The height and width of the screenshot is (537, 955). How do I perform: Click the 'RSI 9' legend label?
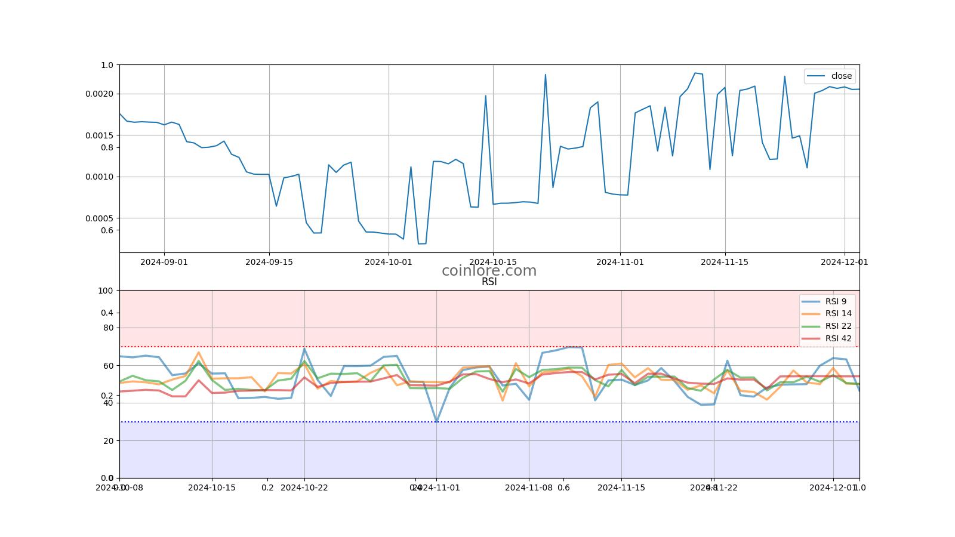point(836,301)
